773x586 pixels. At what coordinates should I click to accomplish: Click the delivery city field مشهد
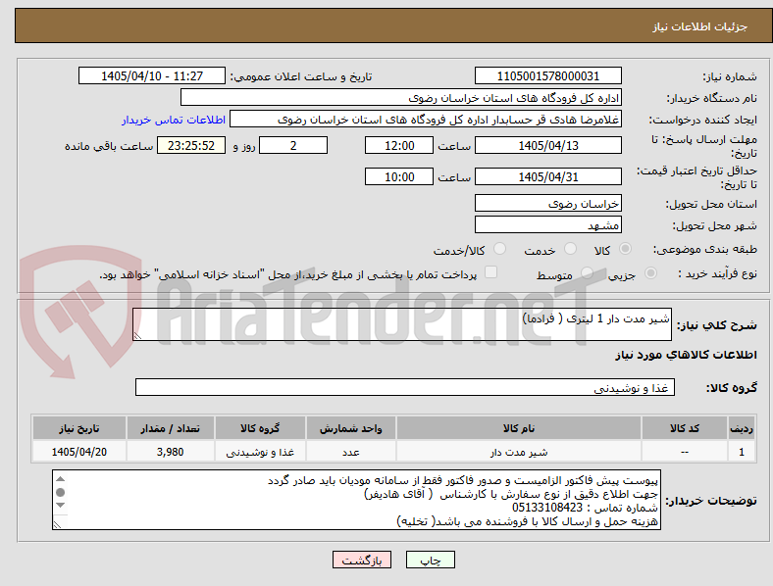pos(547,225)
